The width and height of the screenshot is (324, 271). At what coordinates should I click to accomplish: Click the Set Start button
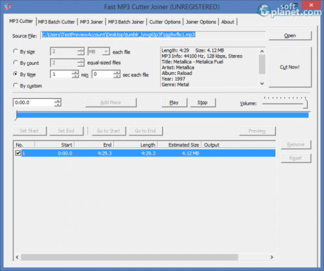[30, 131]
